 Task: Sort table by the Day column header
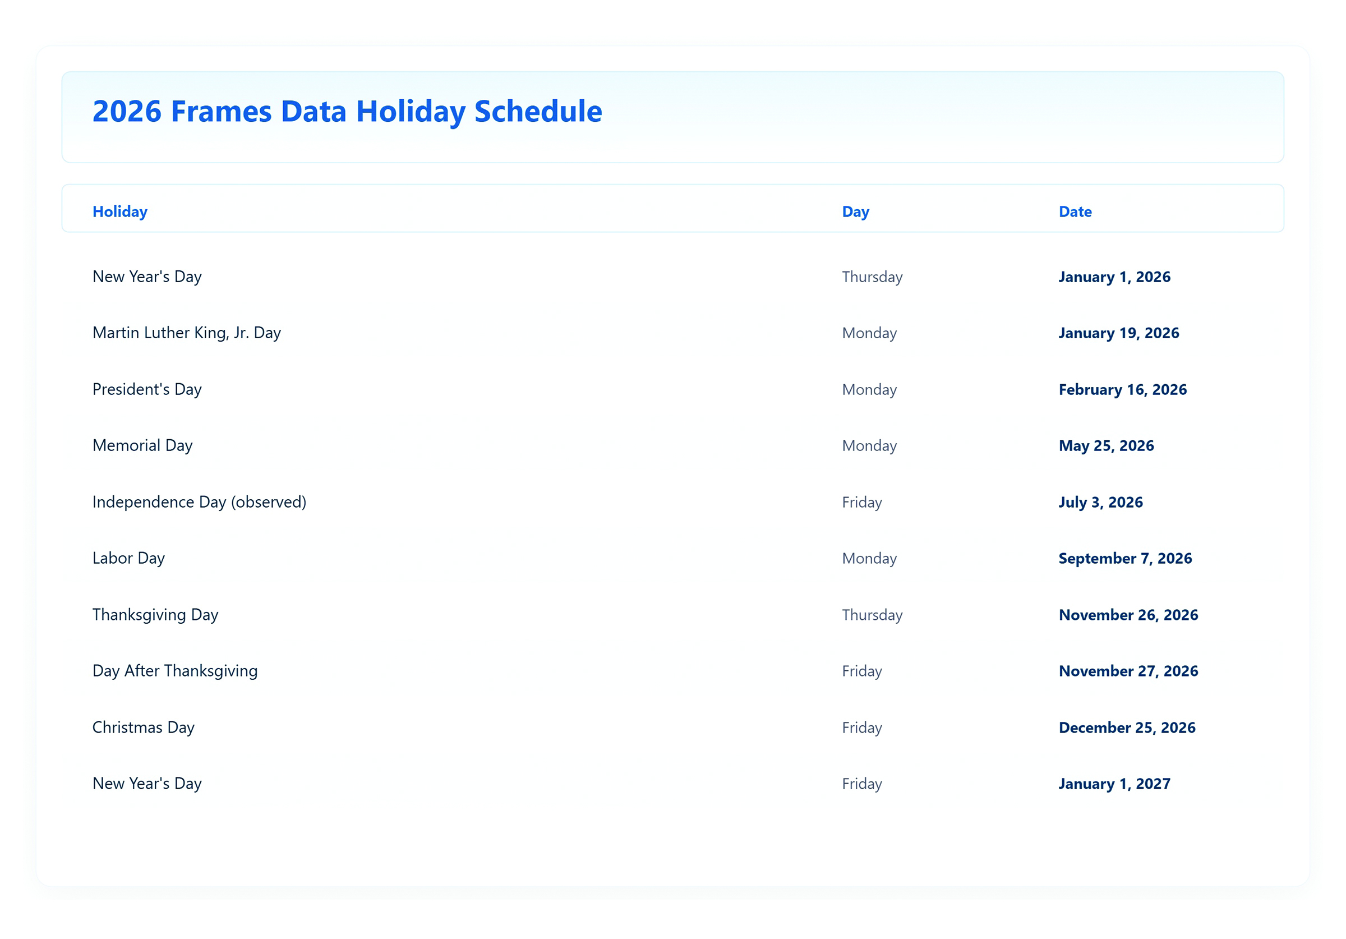(x=856, y=211)
